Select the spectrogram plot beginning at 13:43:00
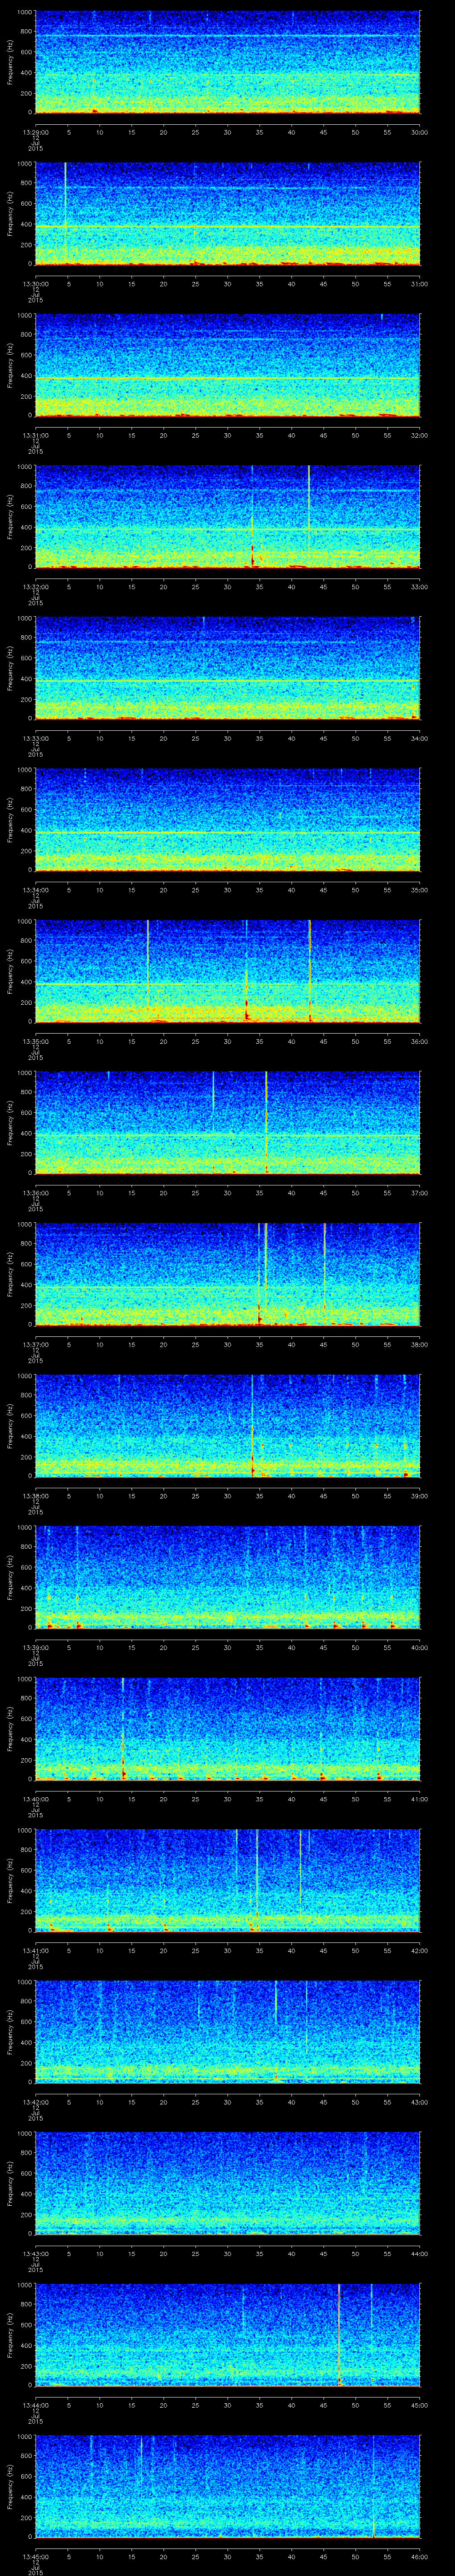Viewport: 455px width, 2576px height. point(227,2183)
